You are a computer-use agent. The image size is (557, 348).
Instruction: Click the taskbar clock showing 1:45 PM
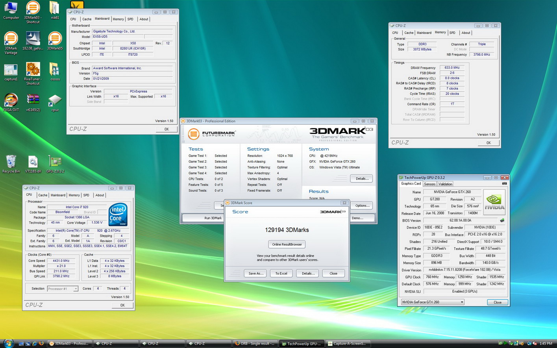(546, 344)
